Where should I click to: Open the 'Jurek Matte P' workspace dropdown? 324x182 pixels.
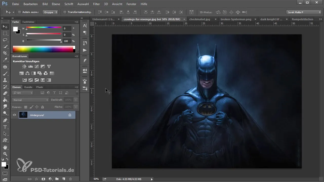coord(304,12)
